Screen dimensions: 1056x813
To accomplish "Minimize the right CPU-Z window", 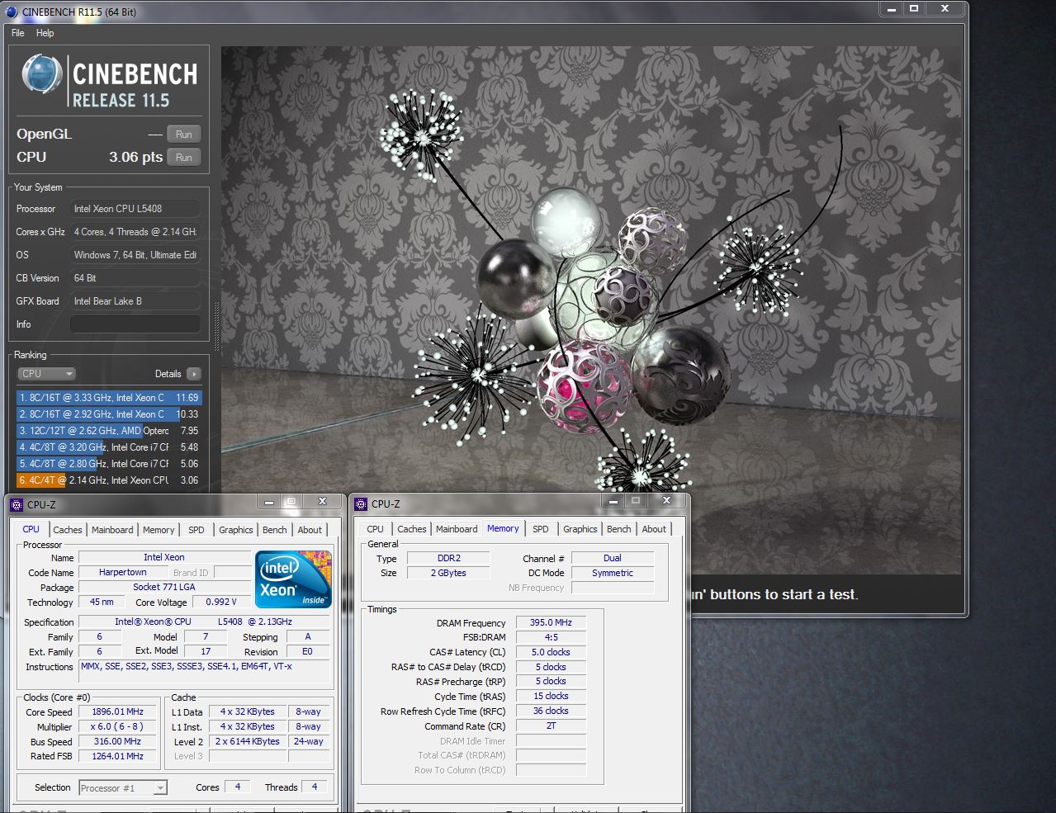I will [613, 500].
